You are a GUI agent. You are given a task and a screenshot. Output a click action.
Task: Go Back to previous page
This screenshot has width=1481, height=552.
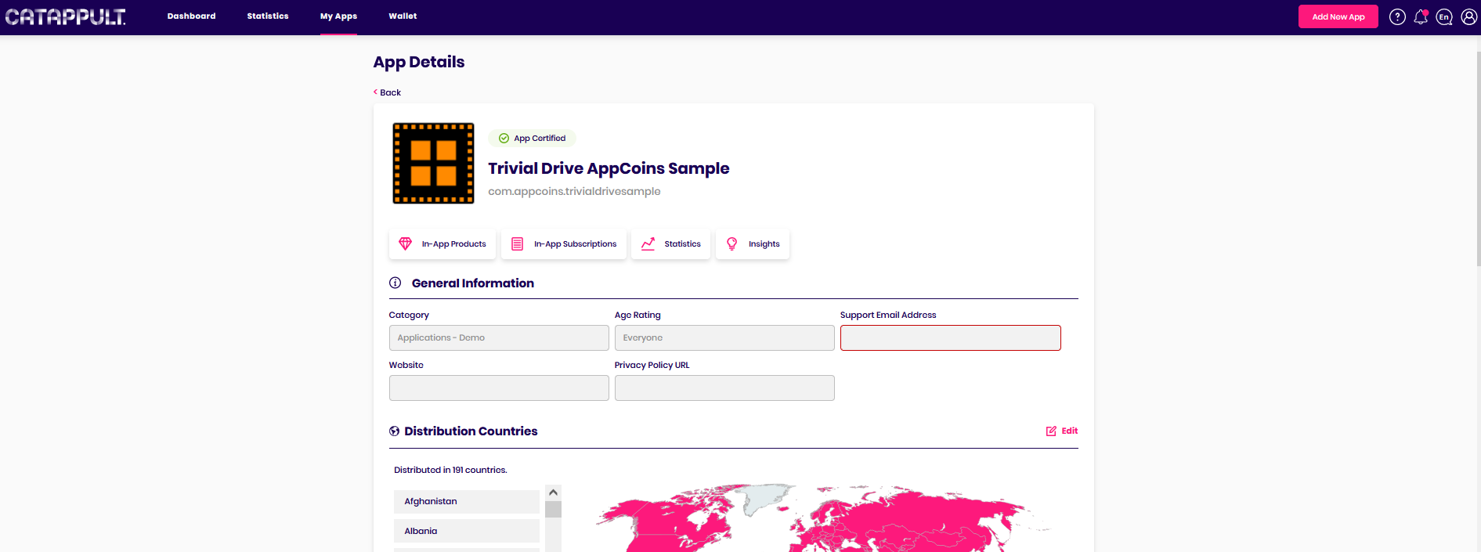point(387,92)
